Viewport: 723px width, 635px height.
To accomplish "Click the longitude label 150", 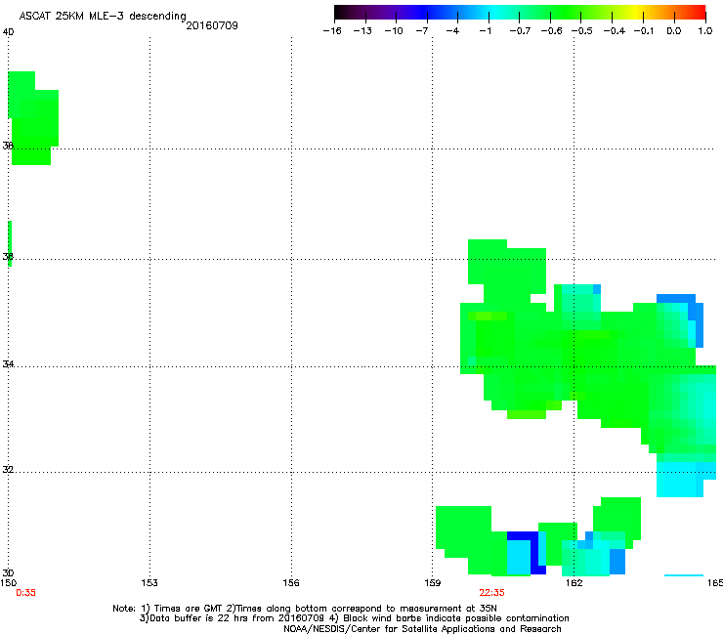I will pos(8,583).
